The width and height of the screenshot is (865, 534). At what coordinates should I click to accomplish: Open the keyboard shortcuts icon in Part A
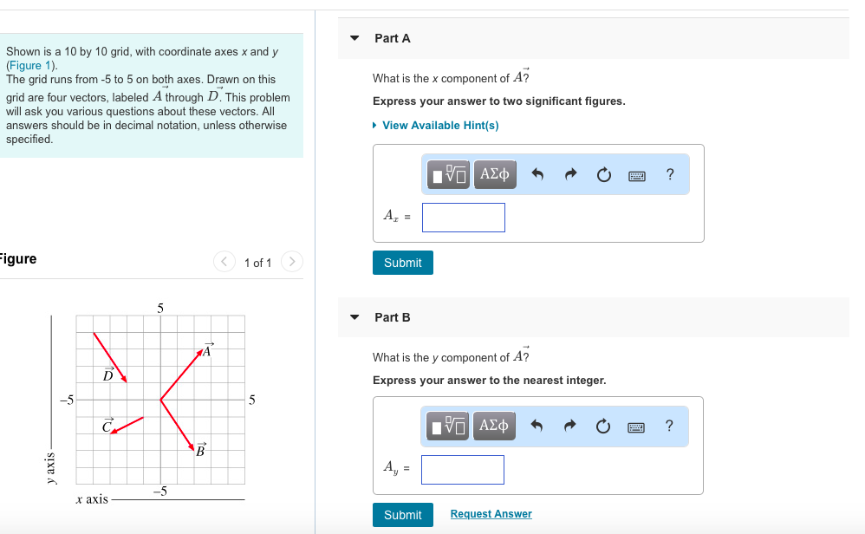(636, 175)
